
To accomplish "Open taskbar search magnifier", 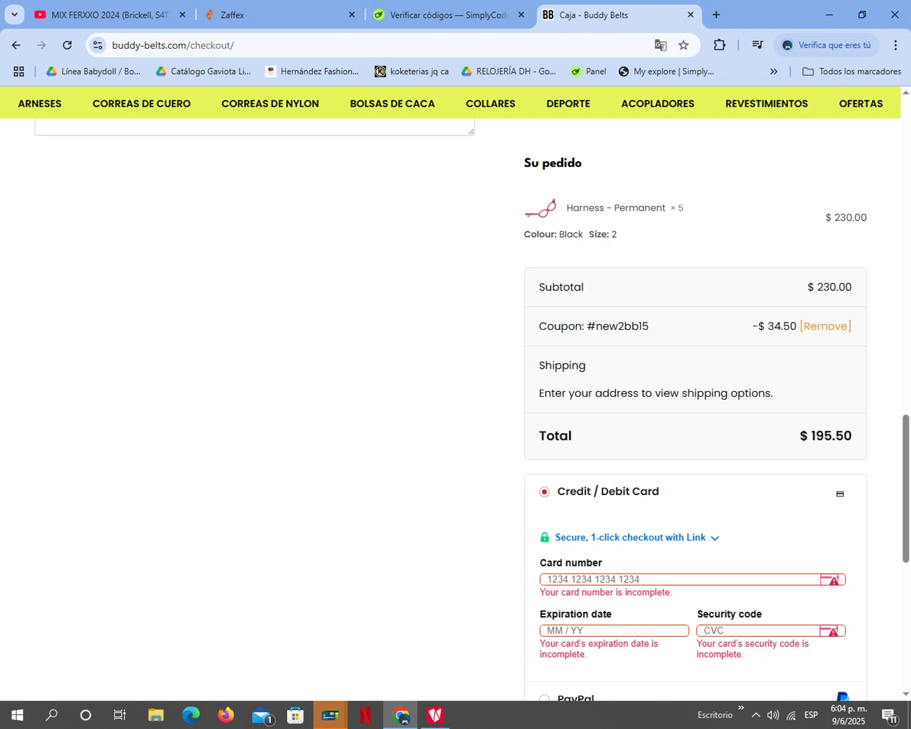I will (x=52, y=715).
